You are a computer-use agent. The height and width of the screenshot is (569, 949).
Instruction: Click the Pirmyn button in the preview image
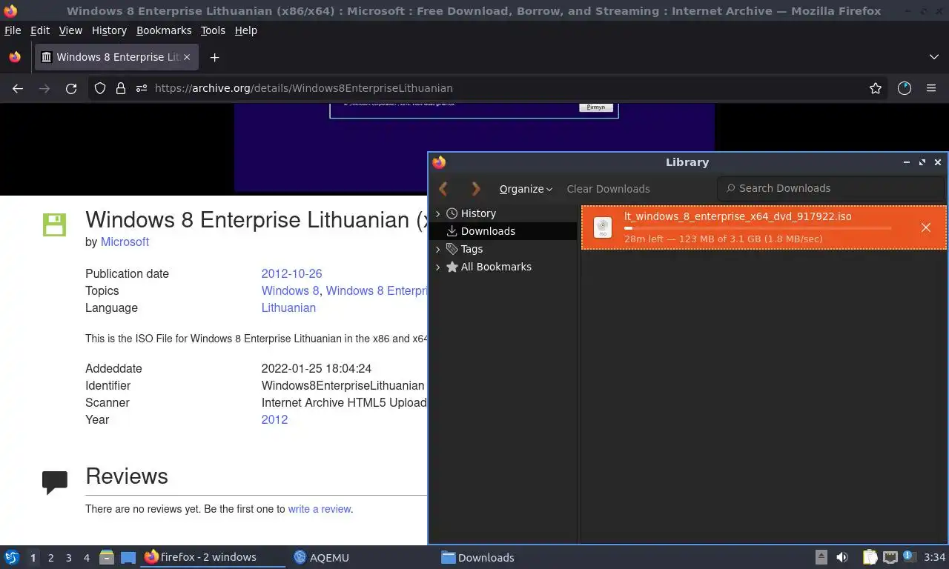[595, 107]
